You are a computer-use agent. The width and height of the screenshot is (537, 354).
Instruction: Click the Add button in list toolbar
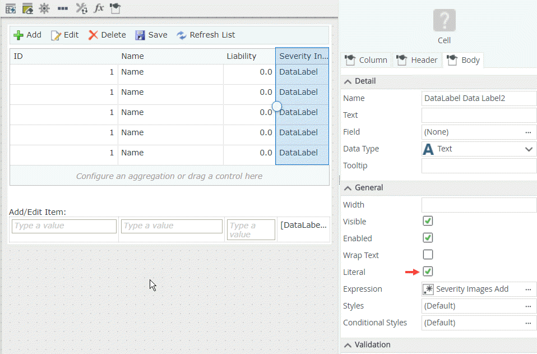click(27, 35)
